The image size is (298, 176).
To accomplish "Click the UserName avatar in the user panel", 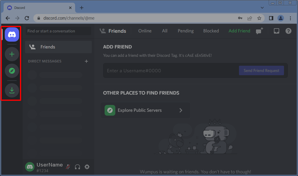I will coord(30,167).
